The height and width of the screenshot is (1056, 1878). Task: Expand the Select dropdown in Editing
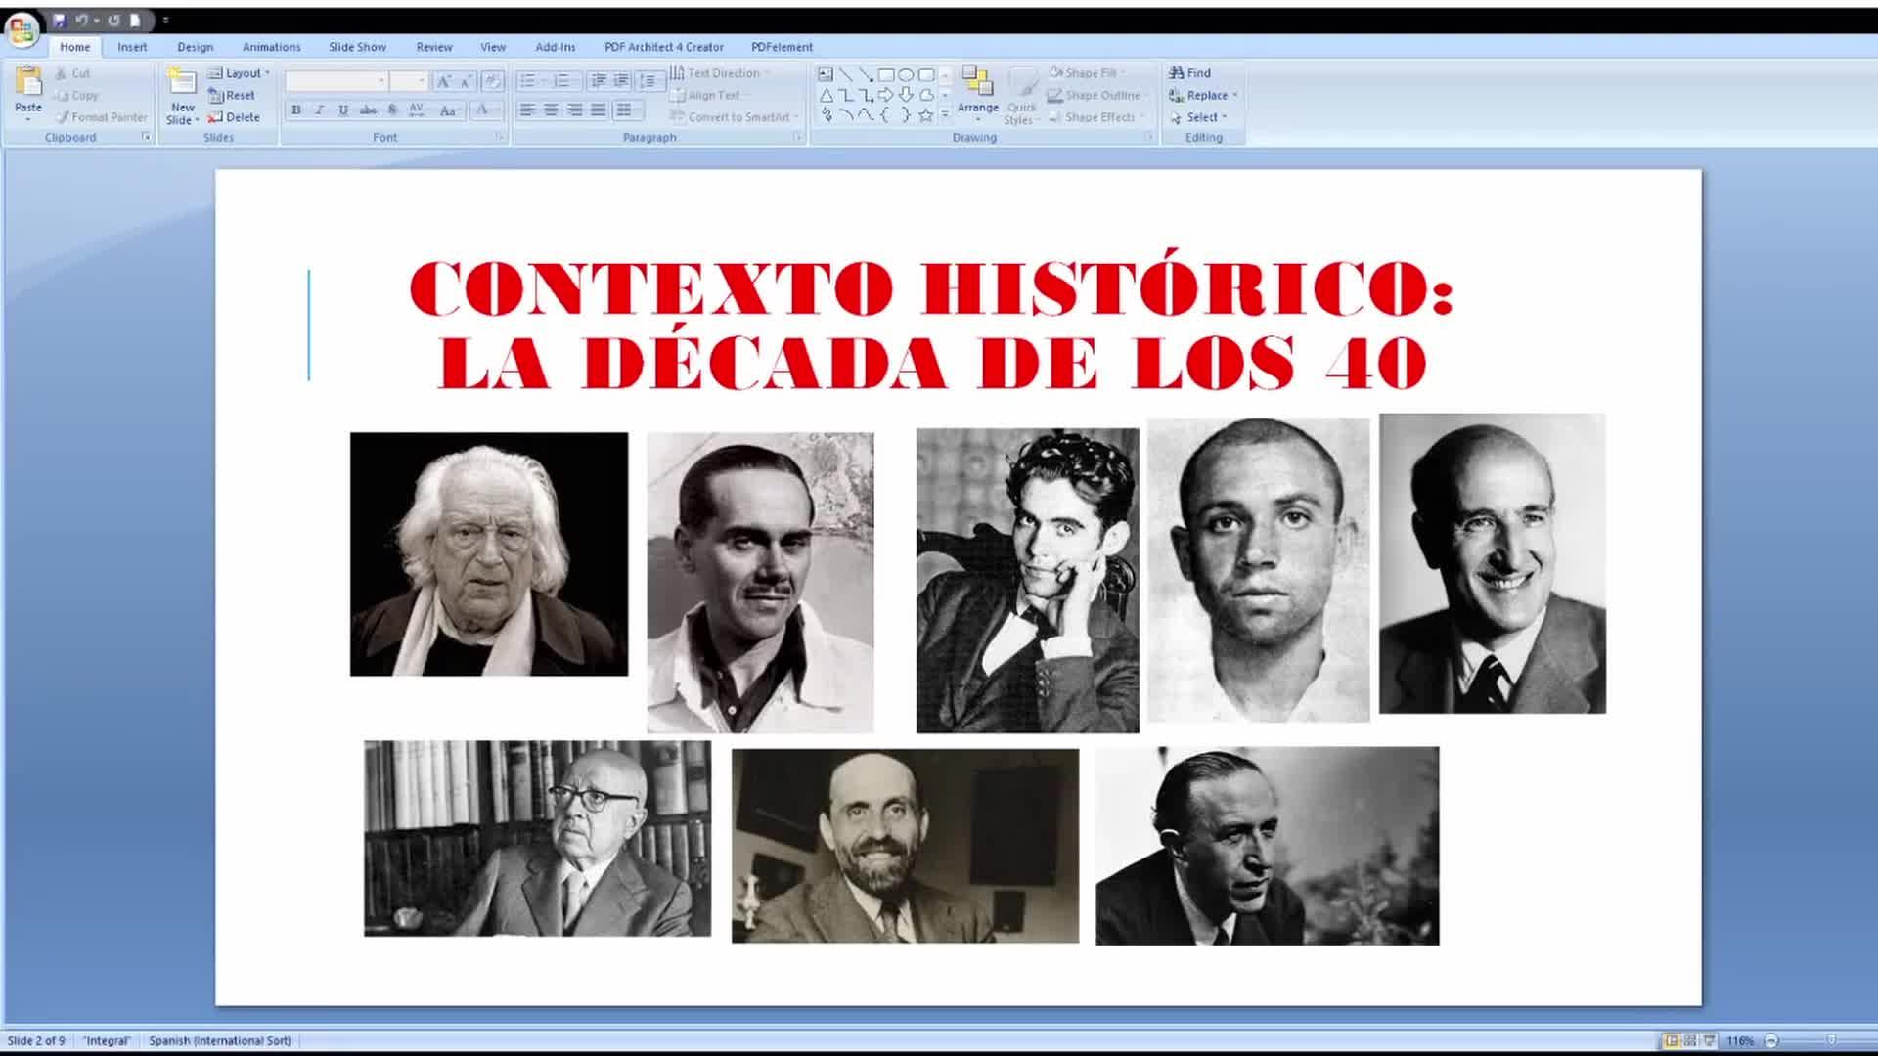[x=1224, y=117]
